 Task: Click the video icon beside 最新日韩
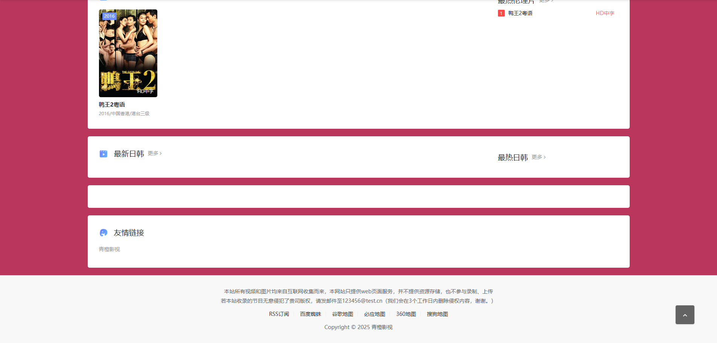(x=103, y=154)
